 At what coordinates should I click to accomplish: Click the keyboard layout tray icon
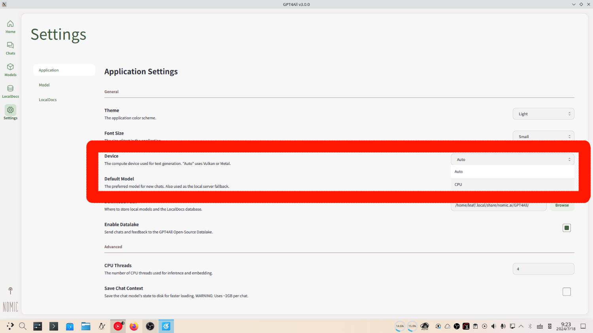[x=540, y=326]
